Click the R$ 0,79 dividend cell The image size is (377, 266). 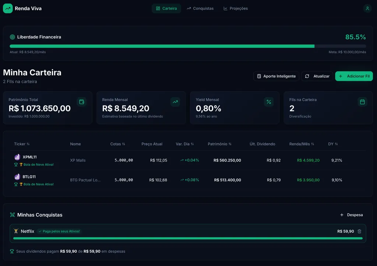tap(274, 180)
